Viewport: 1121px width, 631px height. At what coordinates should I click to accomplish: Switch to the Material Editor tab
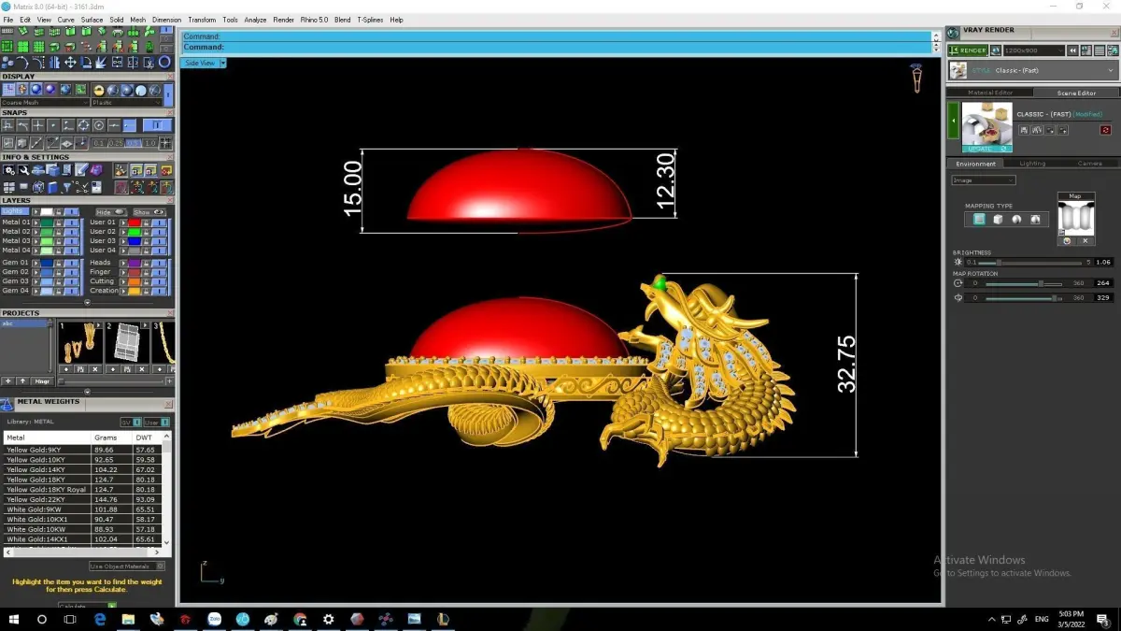(x=990, y=93)
